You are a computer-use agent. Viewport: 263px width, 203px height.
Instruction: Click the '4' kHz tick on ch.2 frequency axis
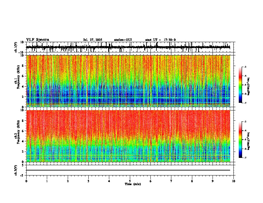point(23,141)
